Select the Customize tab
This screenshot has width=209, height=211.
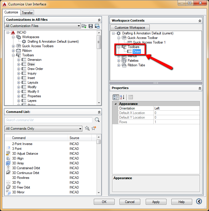[12, 13]
